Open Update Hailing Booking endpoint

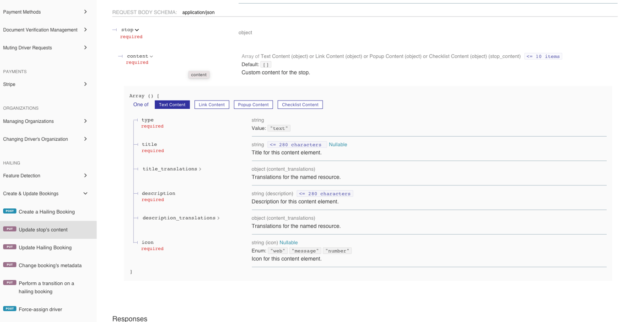tap(48, 248)
